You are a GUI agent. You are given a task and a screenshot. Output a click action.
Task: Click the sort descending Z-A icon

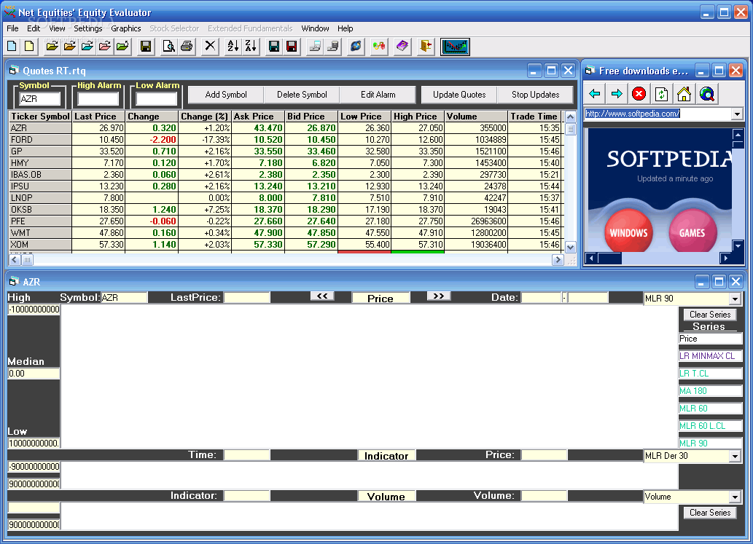pyautogui.click(x=250, y=47)
